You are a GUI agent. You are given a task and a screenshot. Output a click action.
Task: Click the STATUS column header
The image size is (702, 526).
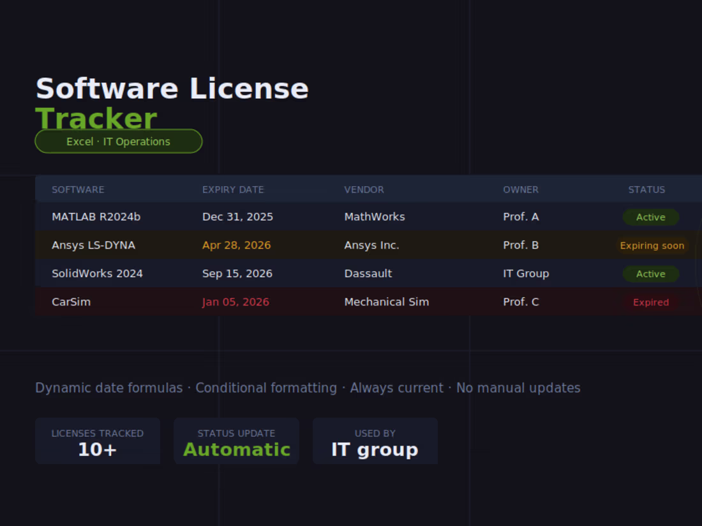click(646, 189)
